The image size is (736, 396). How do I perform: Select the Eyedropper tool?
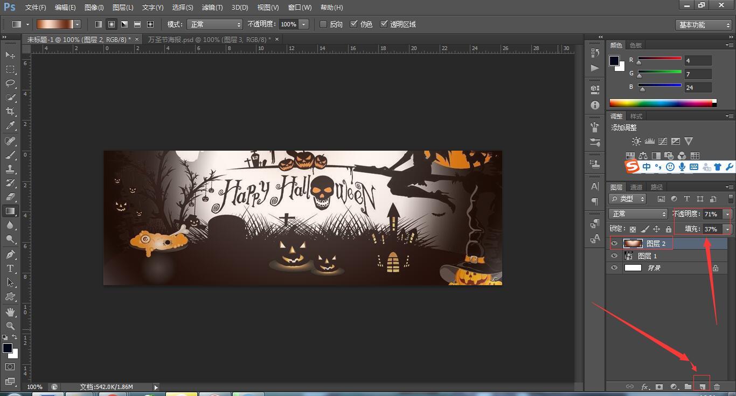(10, 126)
